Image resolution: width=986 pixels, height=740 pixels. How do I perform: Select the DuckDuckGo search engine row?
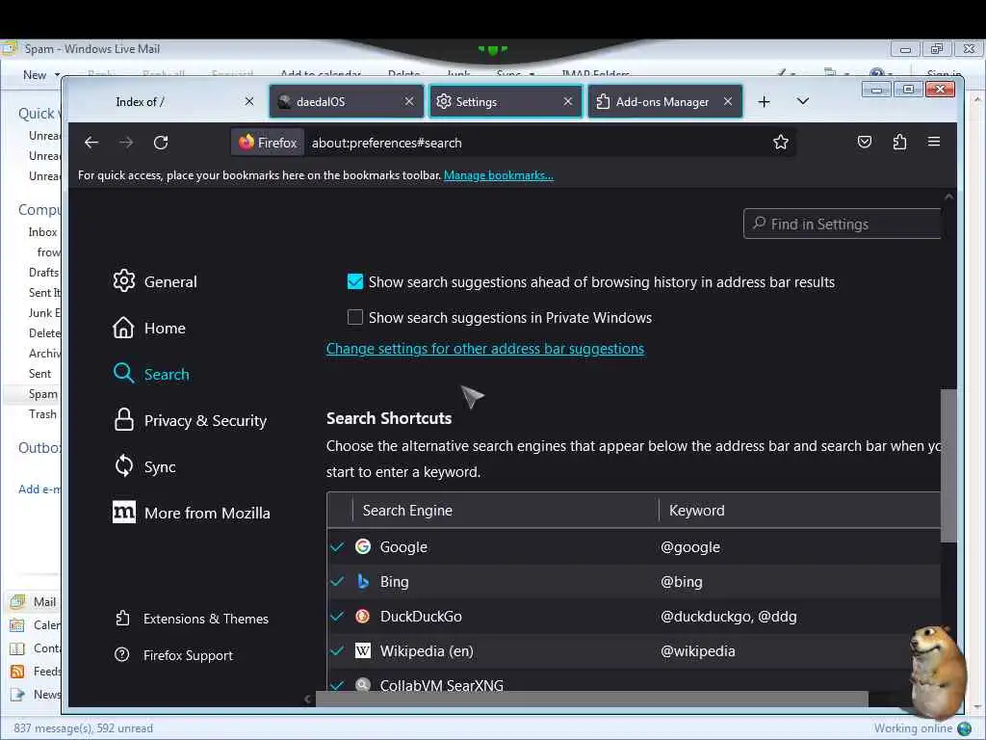[x=634, y=616]
